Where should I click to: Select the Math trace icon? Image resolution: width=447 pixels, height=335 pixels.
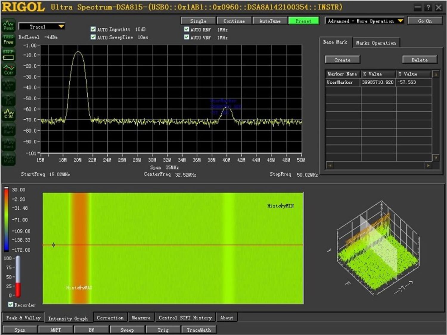click(x=8, y=159)
